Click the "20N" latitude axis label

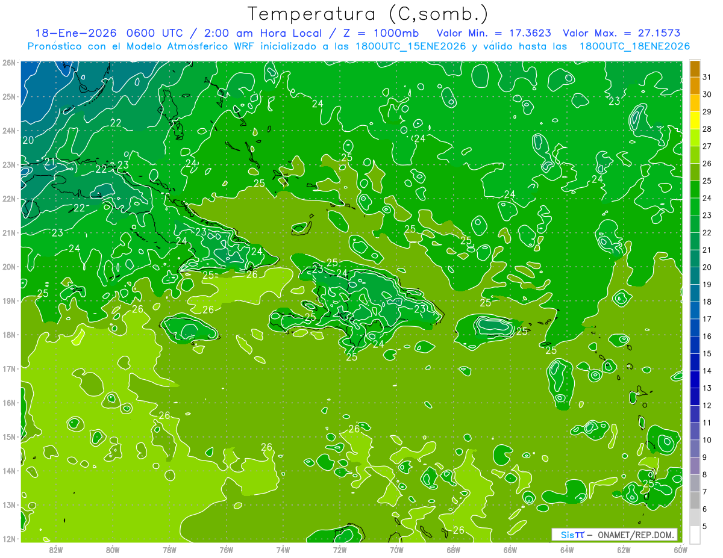[x=8, y=267]
